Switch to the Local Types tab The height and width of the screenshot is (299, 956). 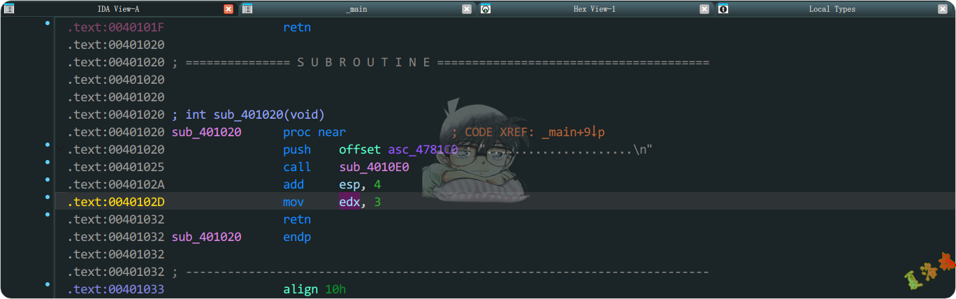pos(832,9)
